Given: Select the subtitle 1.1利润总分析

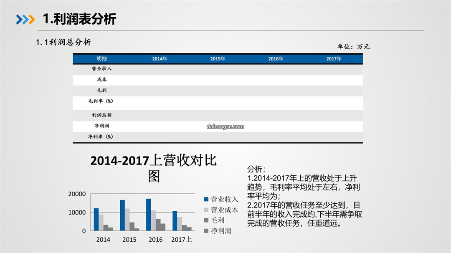Looking at the screenshot, I should [x=63, y=42].
